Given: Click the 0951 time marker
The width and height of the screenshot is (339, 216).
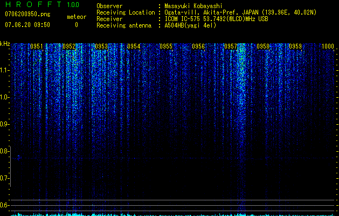Looking at the screenshot, I should pyautogui.click(x=37, y=46).
